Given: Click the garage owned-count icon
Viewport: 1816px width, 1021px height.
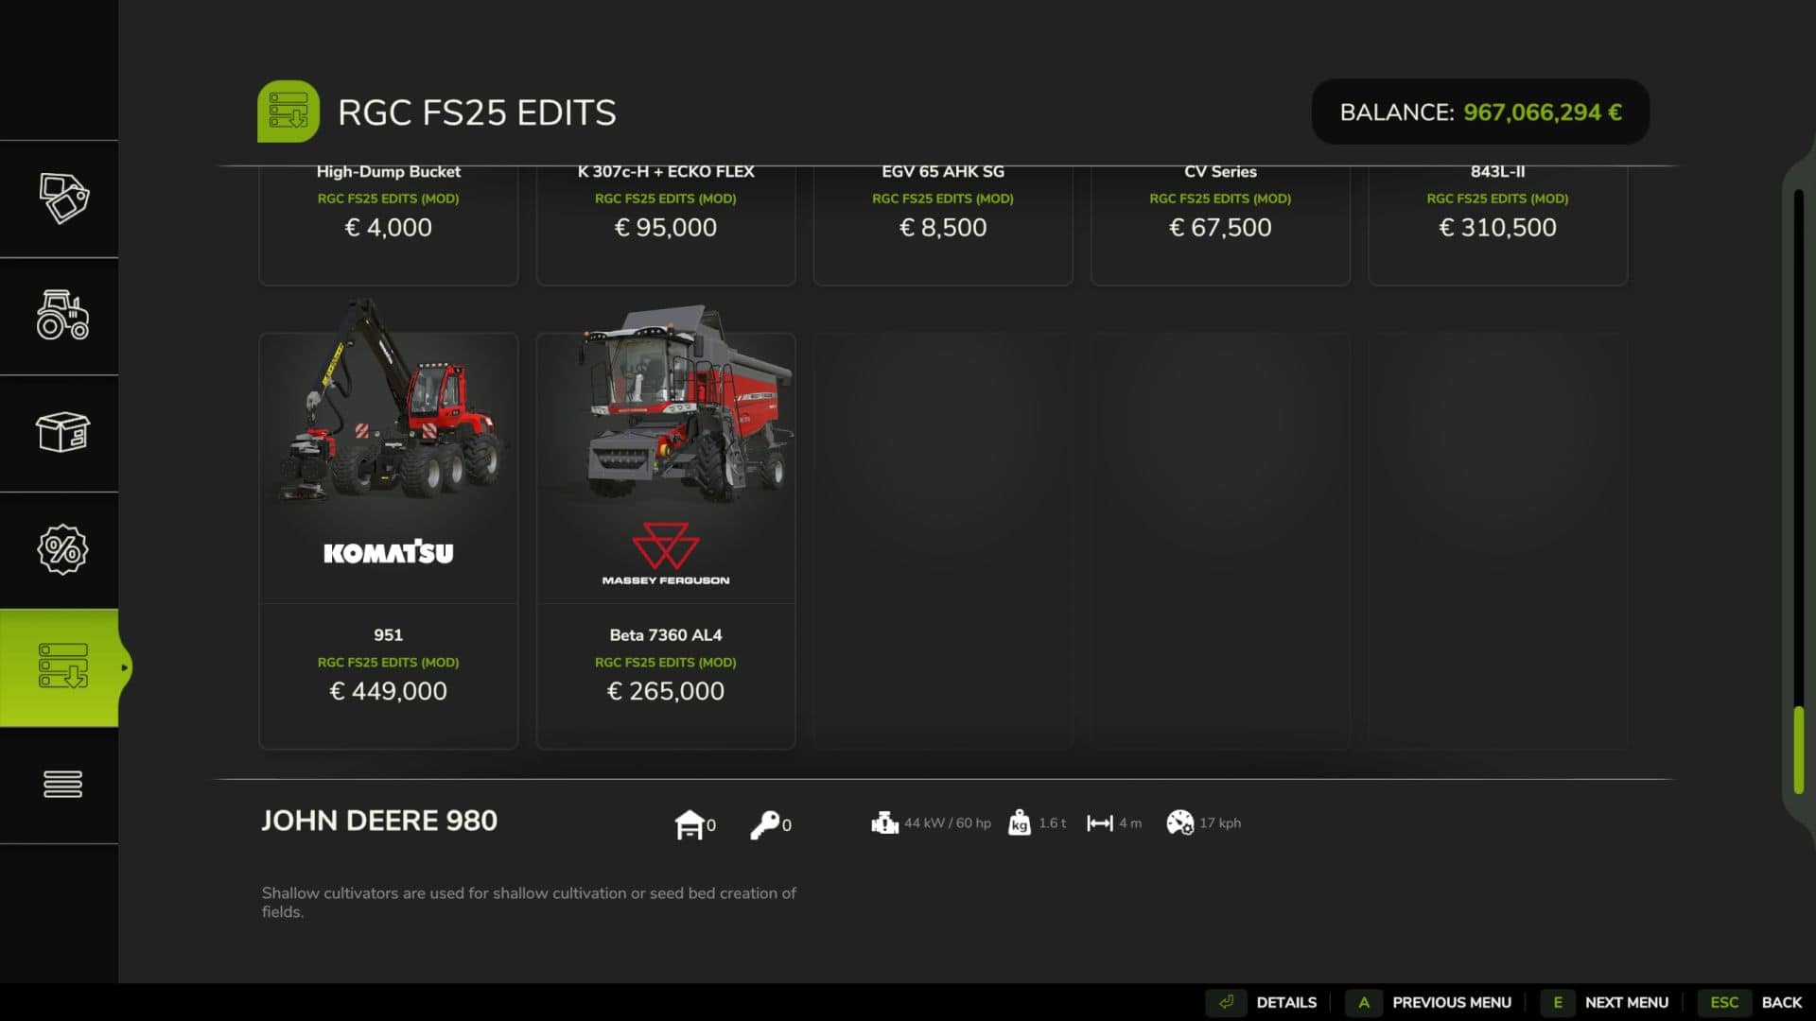Looking at the screenshot, I should [x=690, y=824].
